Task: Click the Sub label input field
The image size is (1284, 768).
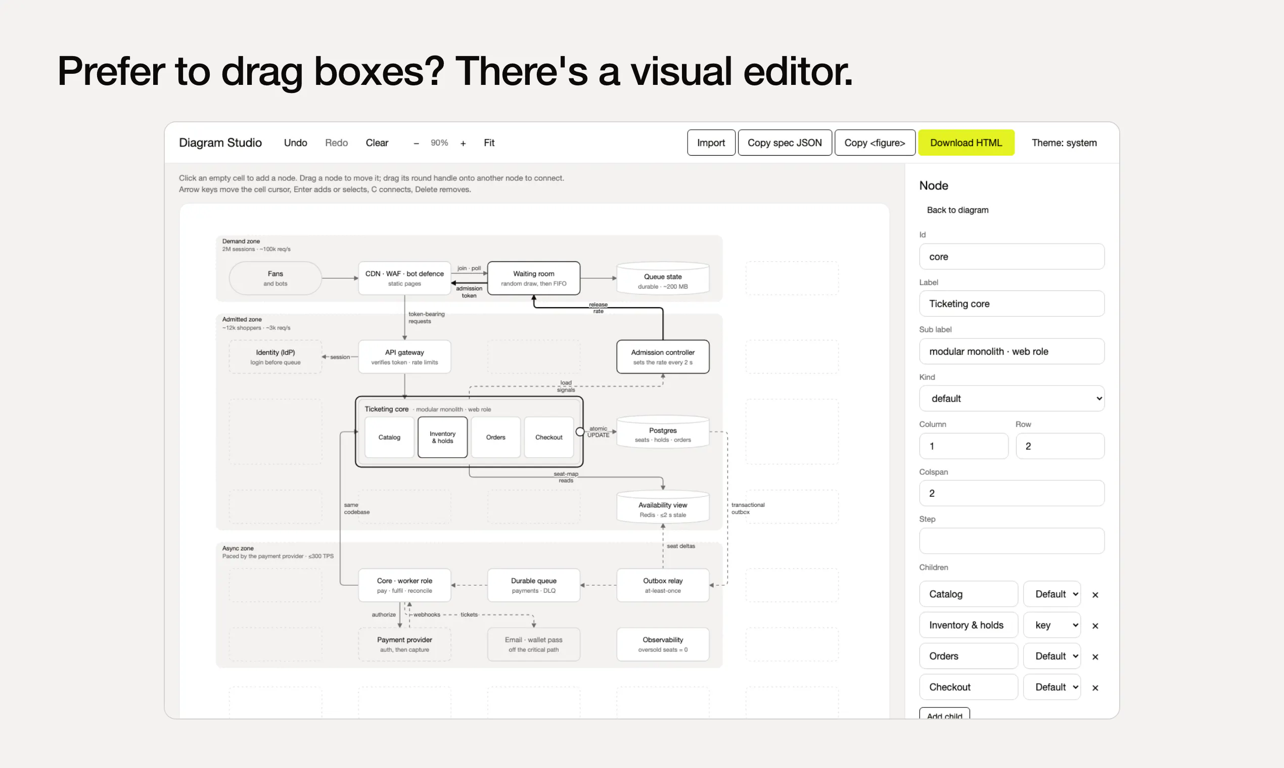Action: click(x=1012, y=351)
